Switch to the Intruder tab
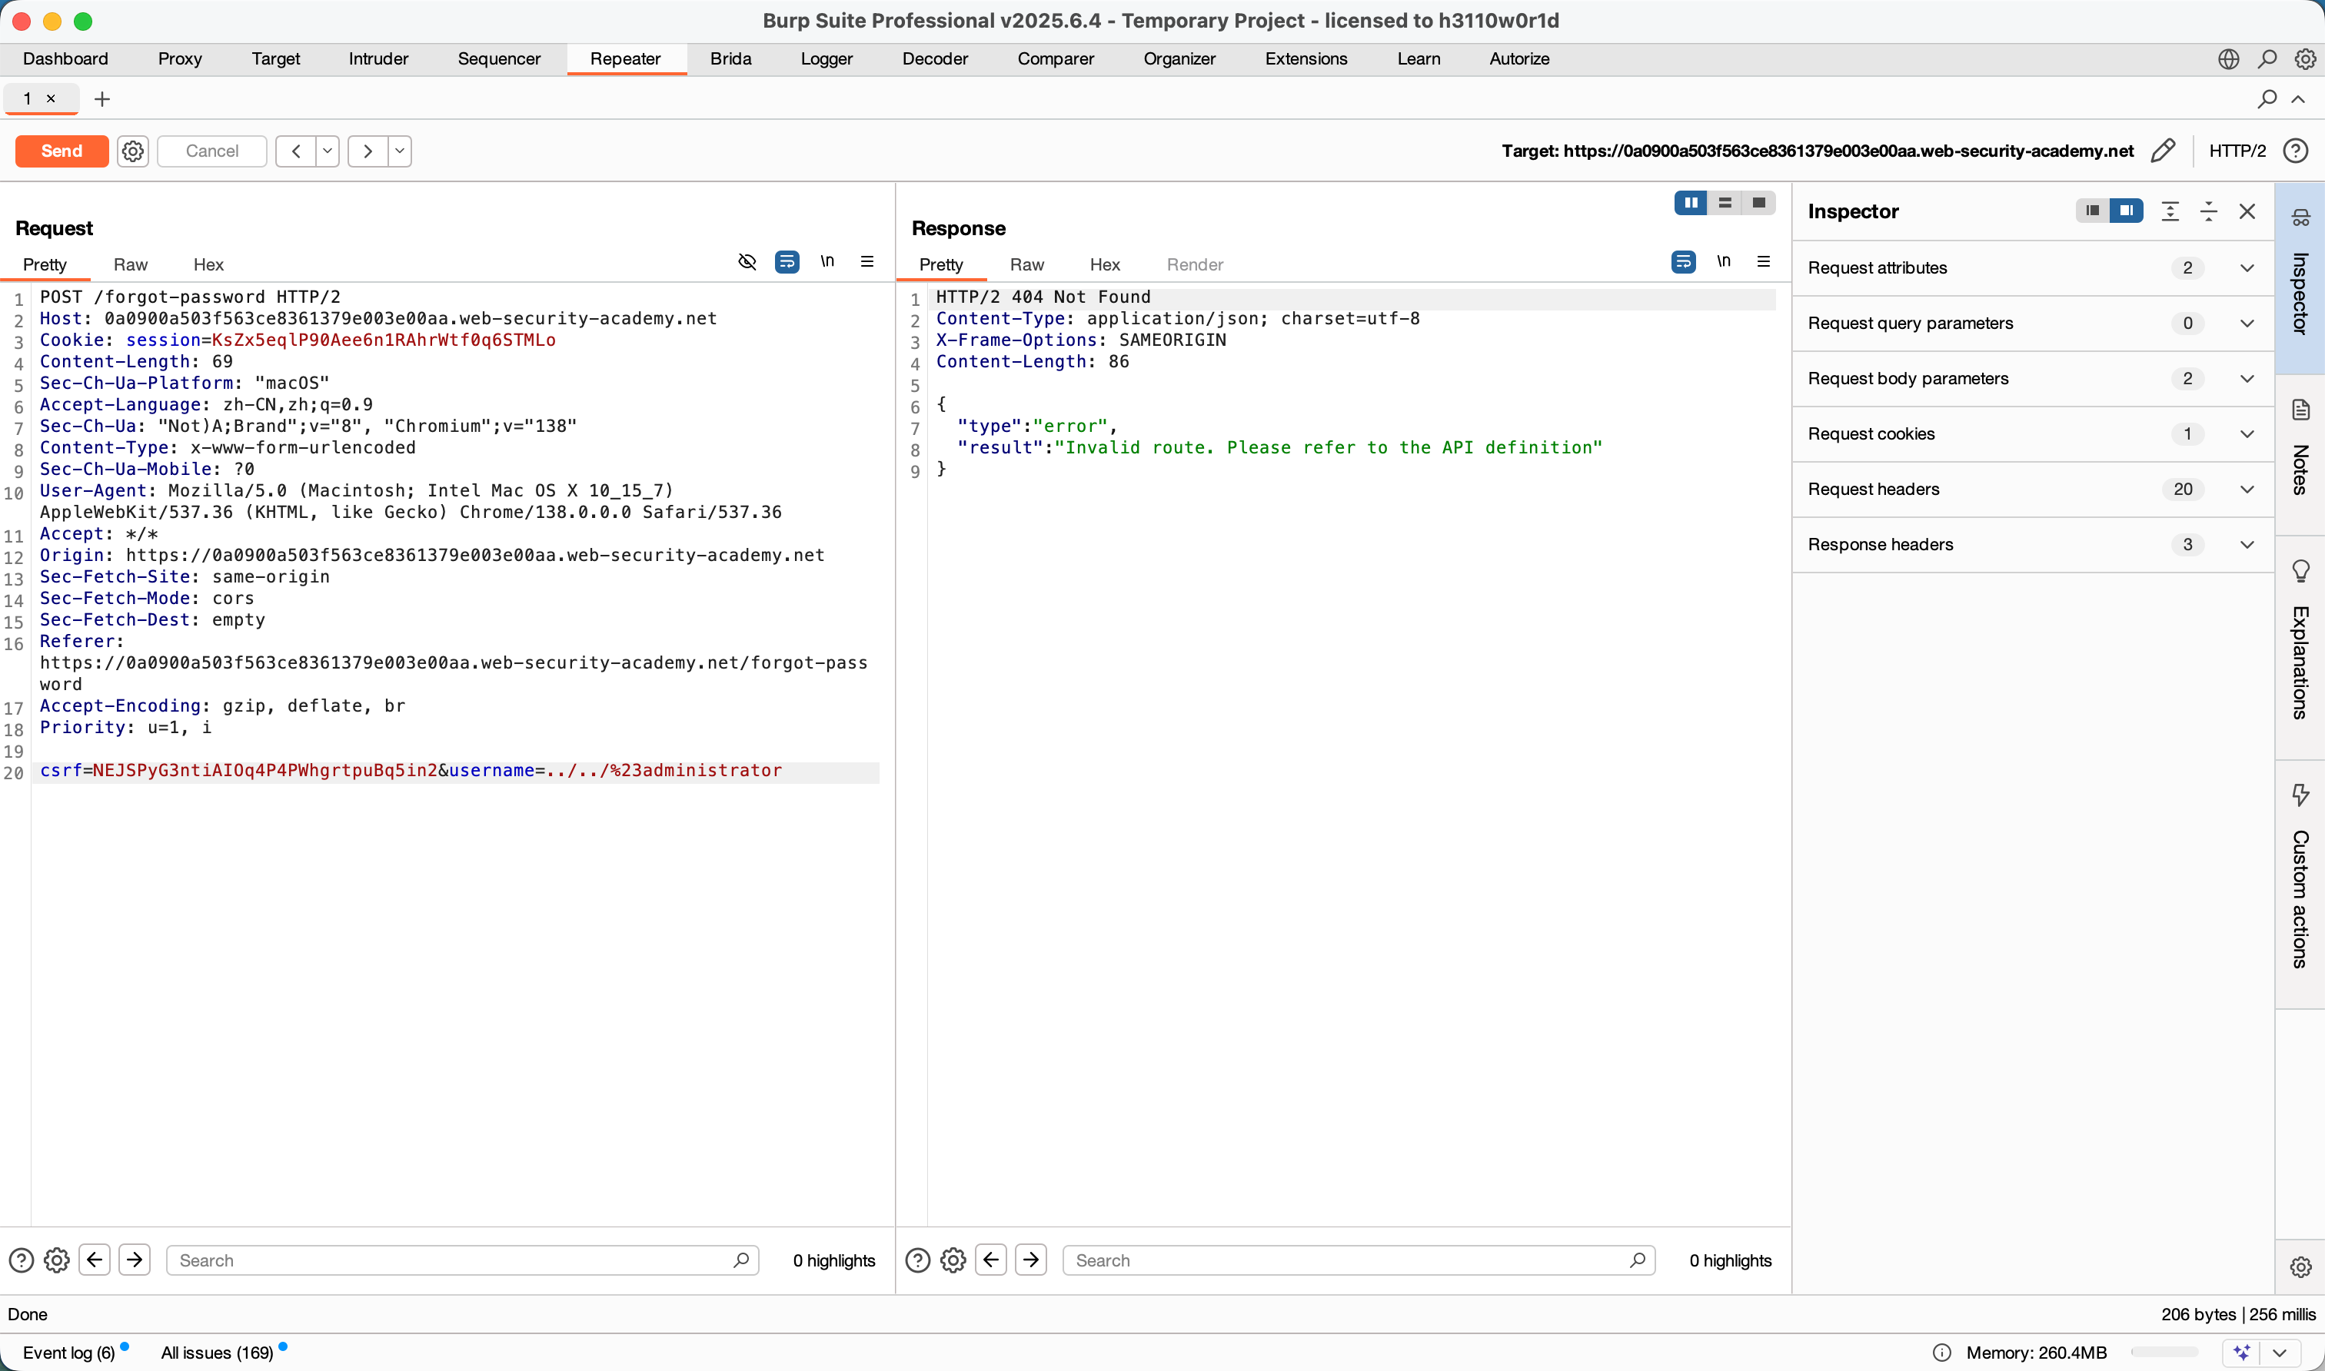 click(378, 59)
